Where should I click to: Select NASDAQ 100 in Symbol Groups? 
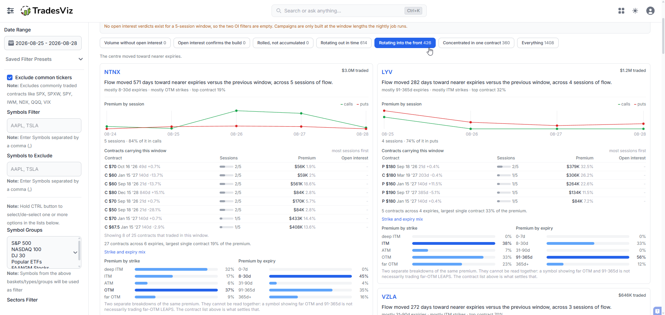[x=26, y=249]
